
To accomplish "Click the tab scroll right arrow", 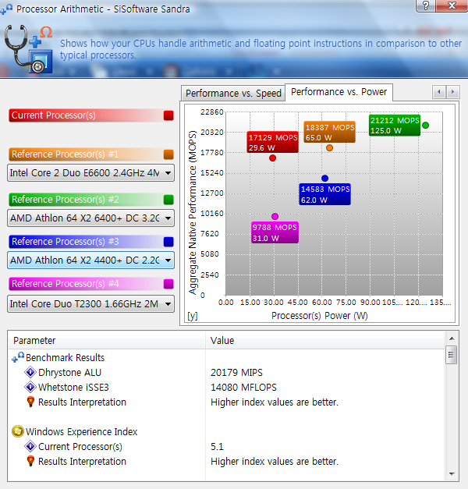I will coord(452,92).
